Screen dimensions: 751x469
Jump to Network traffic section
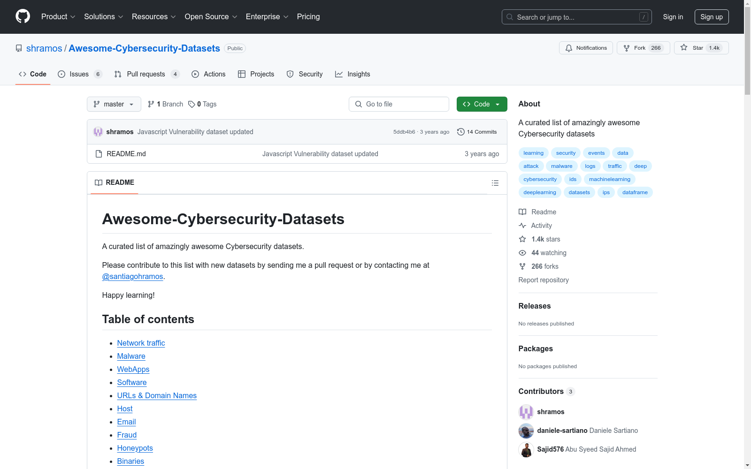[141, 343]
